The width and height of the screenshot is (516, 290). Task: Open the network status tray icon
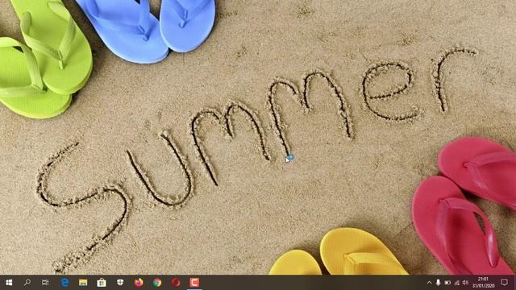tap(457, 283)
